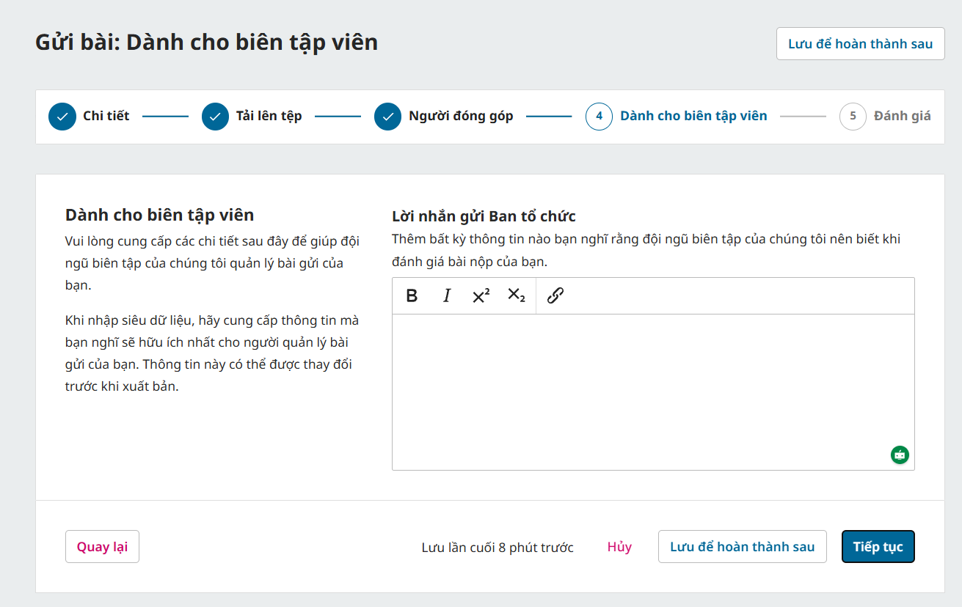Go to the Đánh giá step

tap(902, 116)
